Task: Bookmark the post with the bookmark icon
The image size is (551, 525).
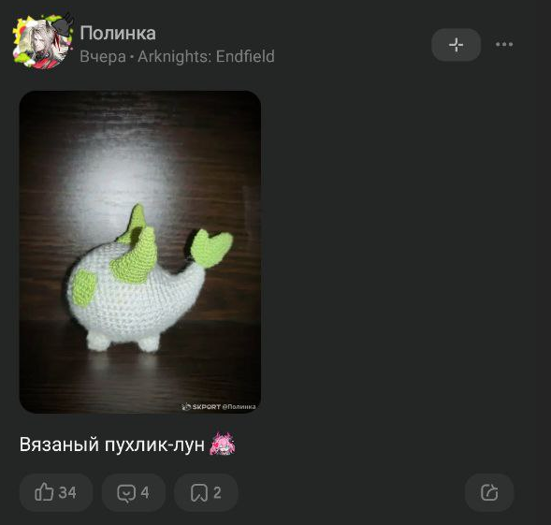Action: pos(199,492)
